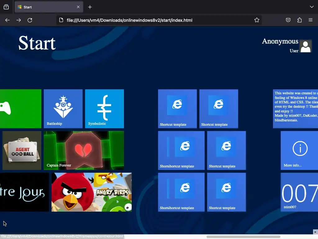Click the Anonymous user avatar icon
Image resolution: width=318 pixels, height=239 pixels.
coord(306,46)
